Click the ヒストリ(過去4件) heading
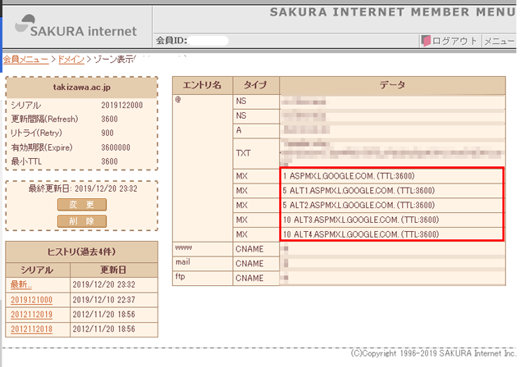Image resolution: width=525 pixels, height=367 pixels. point(82,251)
